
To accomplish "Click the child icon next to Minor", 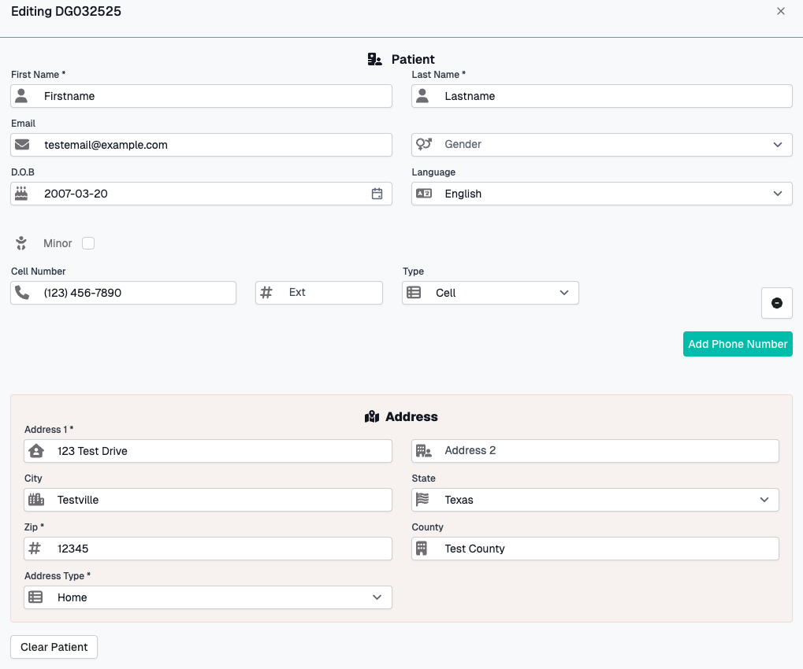I will [x=20, y=243].
